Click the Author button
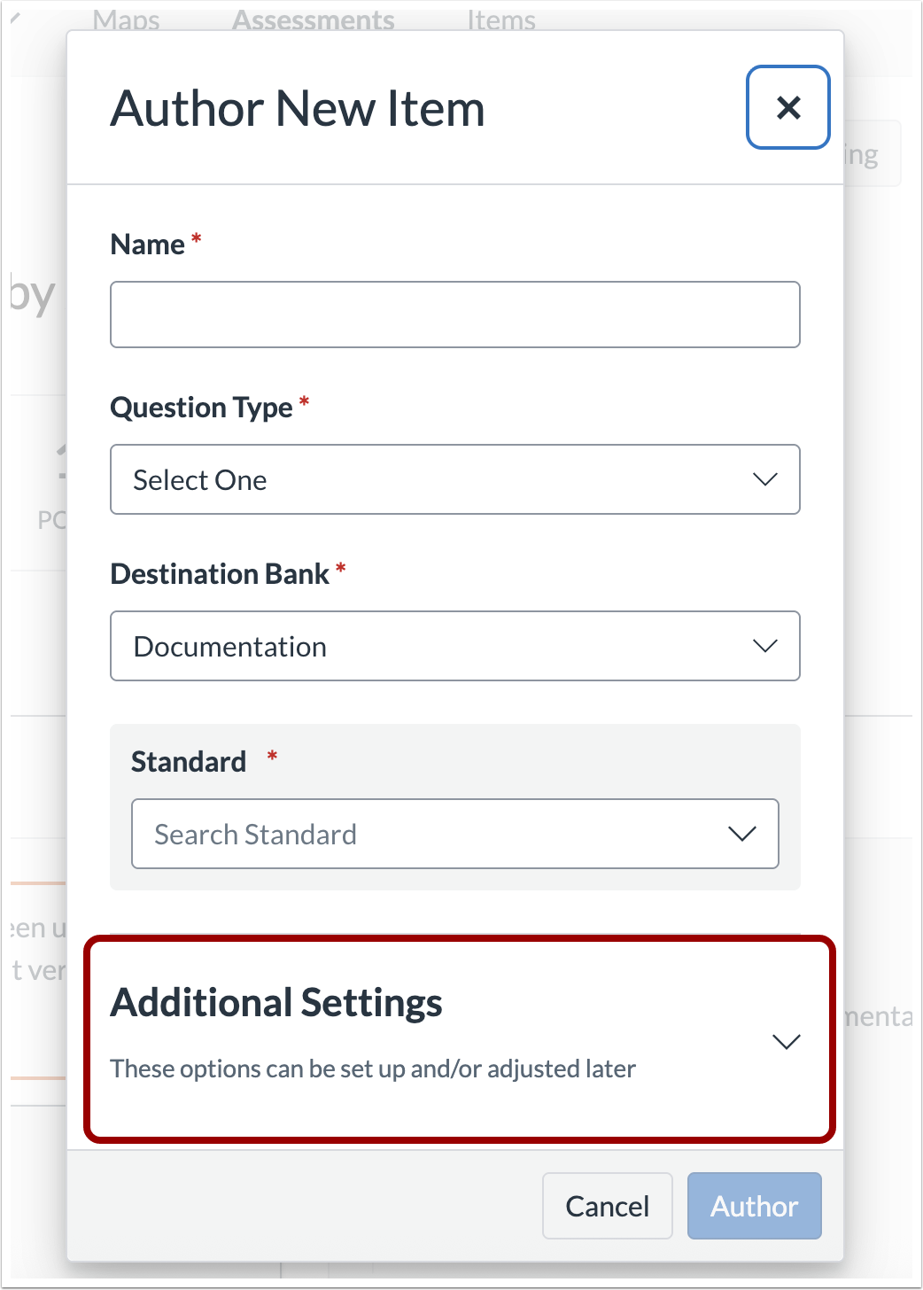The image size is (923, 1290). click(754, 1206)
